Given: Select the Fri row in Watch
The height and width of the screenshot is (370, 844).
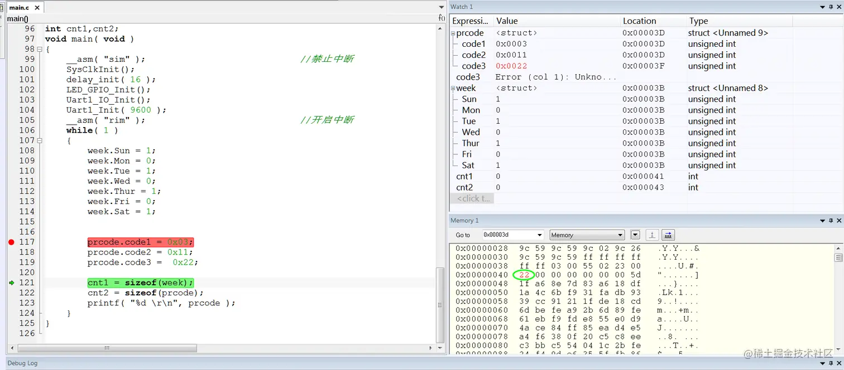Looking at the screenshot, I should pyautogui.click(x=646, y=154).
